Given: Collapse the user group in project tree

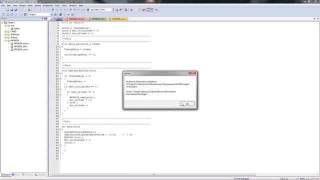Looking at the screenshot, I should tap(5, 25).
